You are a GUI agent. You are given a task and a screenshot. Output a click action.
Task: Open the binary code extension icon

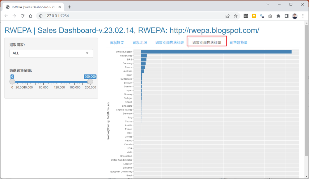coord(246,16)
